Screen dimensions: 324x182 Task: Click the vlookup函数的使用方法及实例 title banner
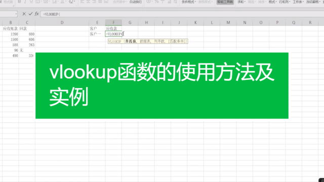(162, 85)
